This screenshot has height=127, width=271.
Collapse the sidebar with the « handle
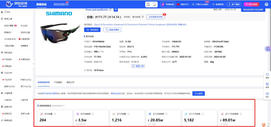pos(34,64)
